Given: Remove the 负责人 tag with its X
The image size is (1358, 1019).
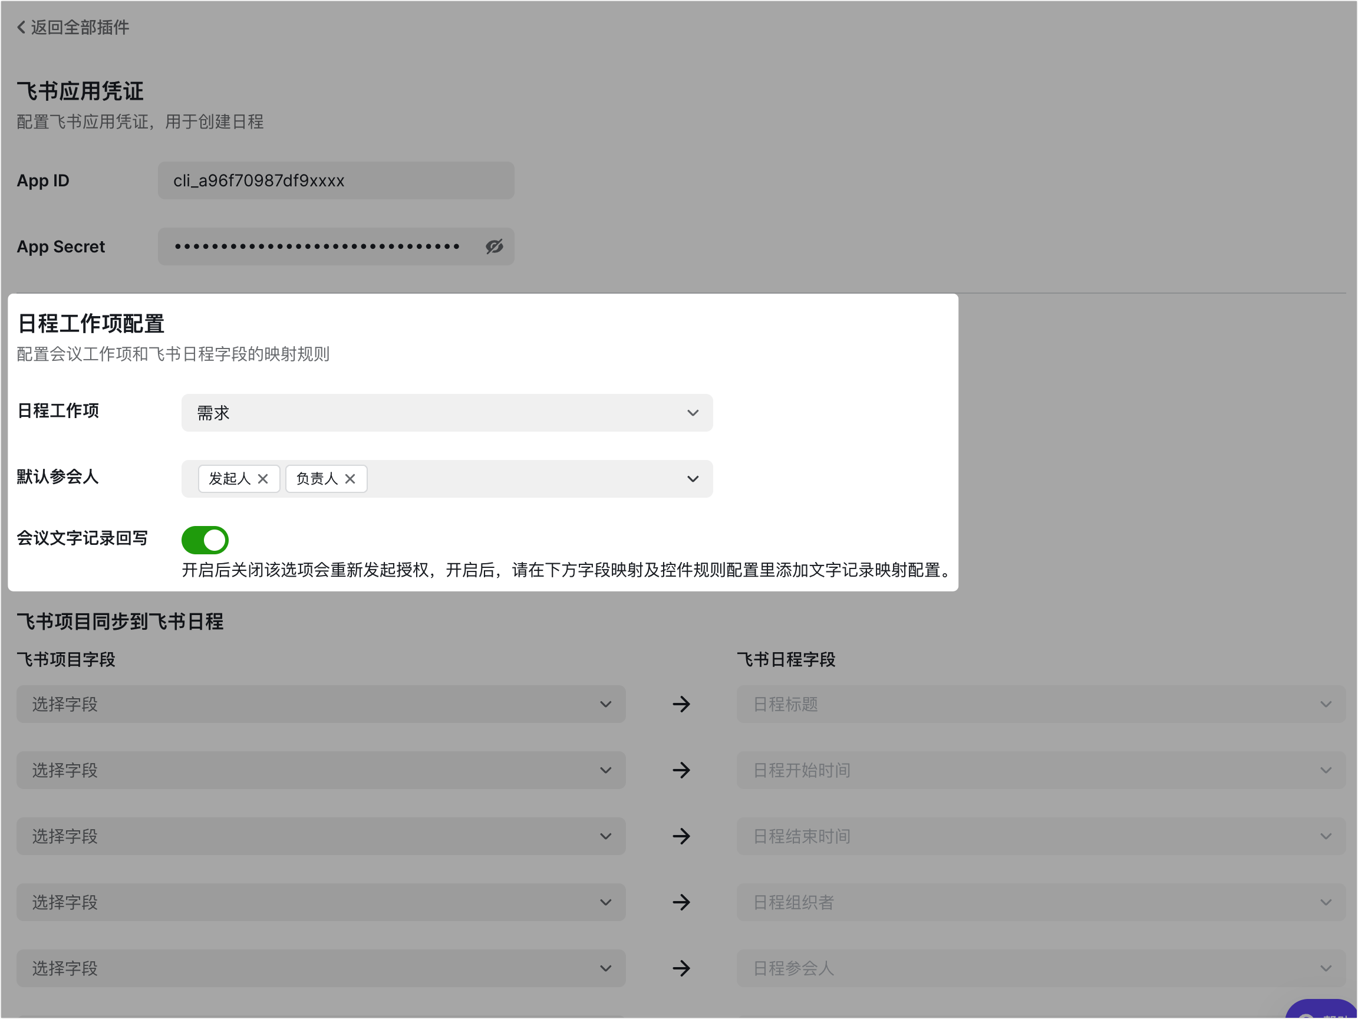Looking at the screenshot, I should point(350,478).
